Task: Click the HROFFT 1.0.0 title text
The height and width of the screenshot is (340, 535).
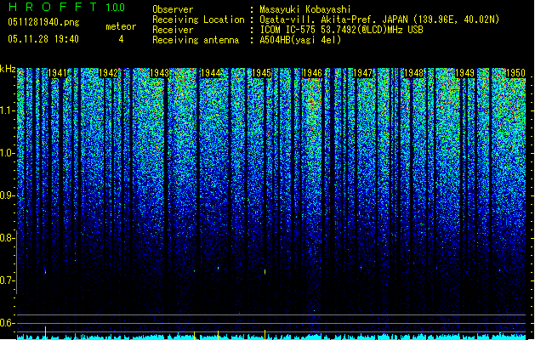Action: pos(67,7)
